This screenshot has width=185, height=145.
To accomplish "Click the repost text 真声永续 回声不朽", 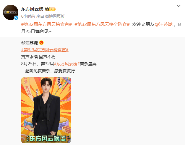I will [38, 57].
